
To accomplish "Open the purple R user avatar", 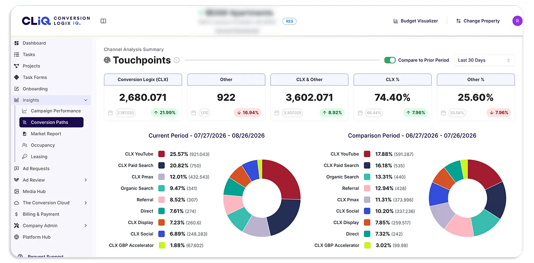I will click(517, 21).
